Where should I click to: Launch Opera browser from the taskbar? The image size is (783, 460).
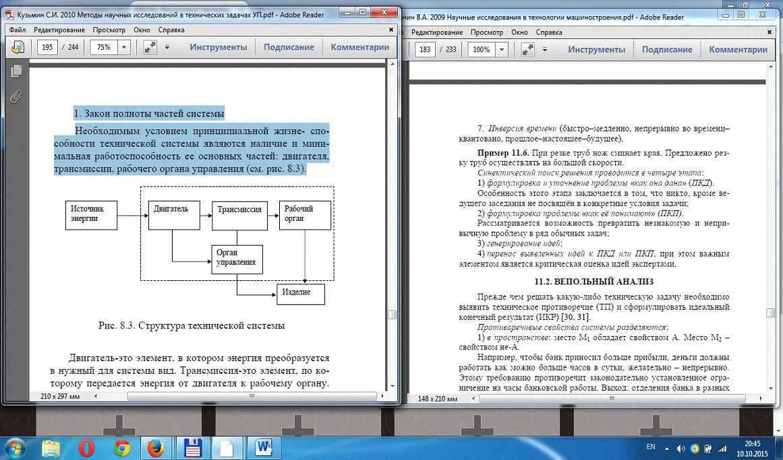(86, 448)
